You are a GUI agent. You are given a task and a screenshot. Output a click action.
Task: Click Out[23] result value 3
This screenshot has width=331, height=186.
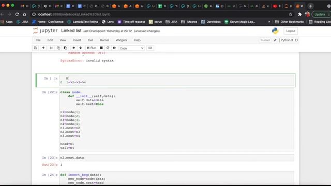61,165
